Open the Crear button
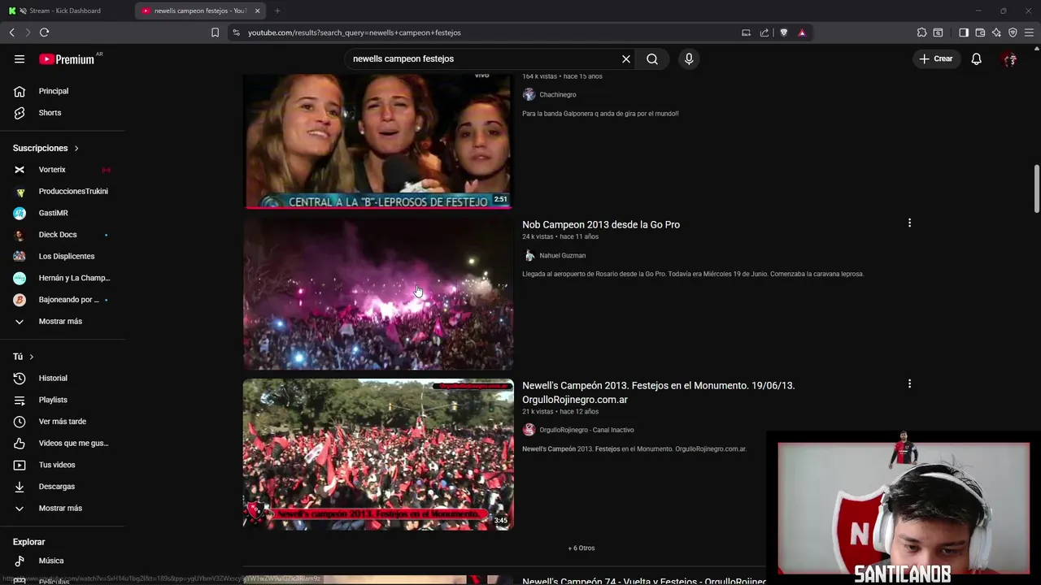1041x585 pixels. (x=935, y=58)
